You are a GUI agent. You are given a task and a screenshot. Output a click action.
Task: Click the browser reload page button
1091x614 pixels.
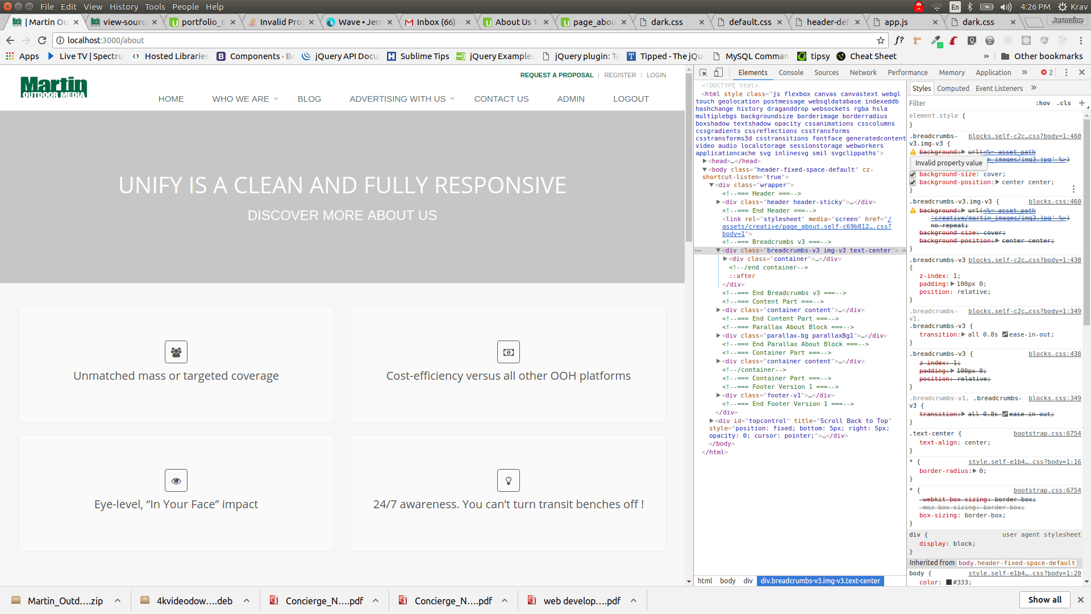click(42, 40)
